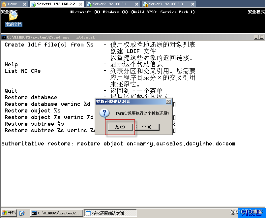Click the 您确实想要执行这个授权还原? message

pos(142,113)
